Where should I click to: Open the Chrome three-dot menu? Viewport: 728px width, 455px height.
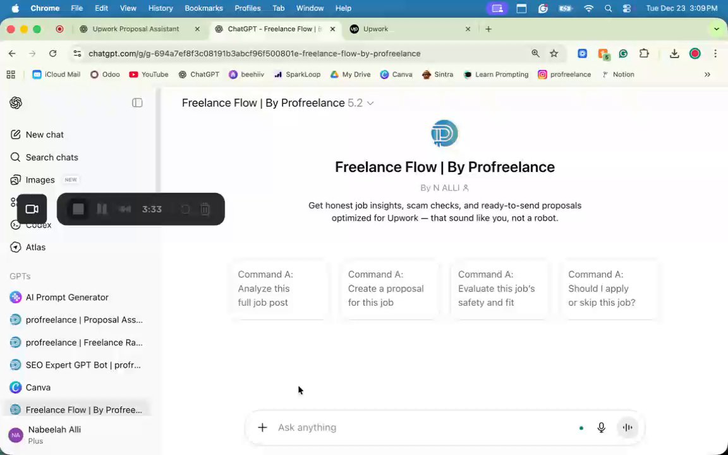coord(715,53)
